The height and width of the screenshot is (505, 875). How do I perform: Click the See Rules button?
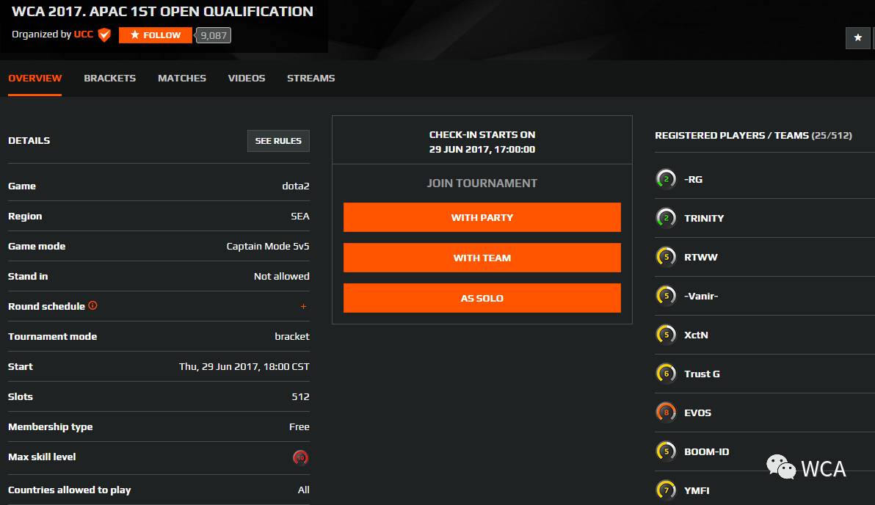click(x=278, y=141)
